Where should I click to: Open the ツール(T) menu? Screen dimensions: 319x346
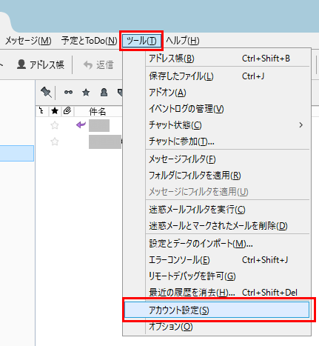[141, 41]
